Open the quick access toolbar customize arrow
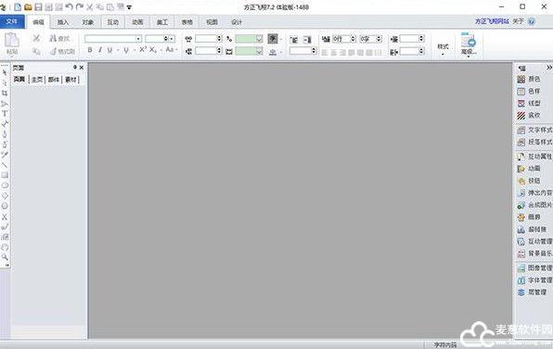 tap(129, 7)
